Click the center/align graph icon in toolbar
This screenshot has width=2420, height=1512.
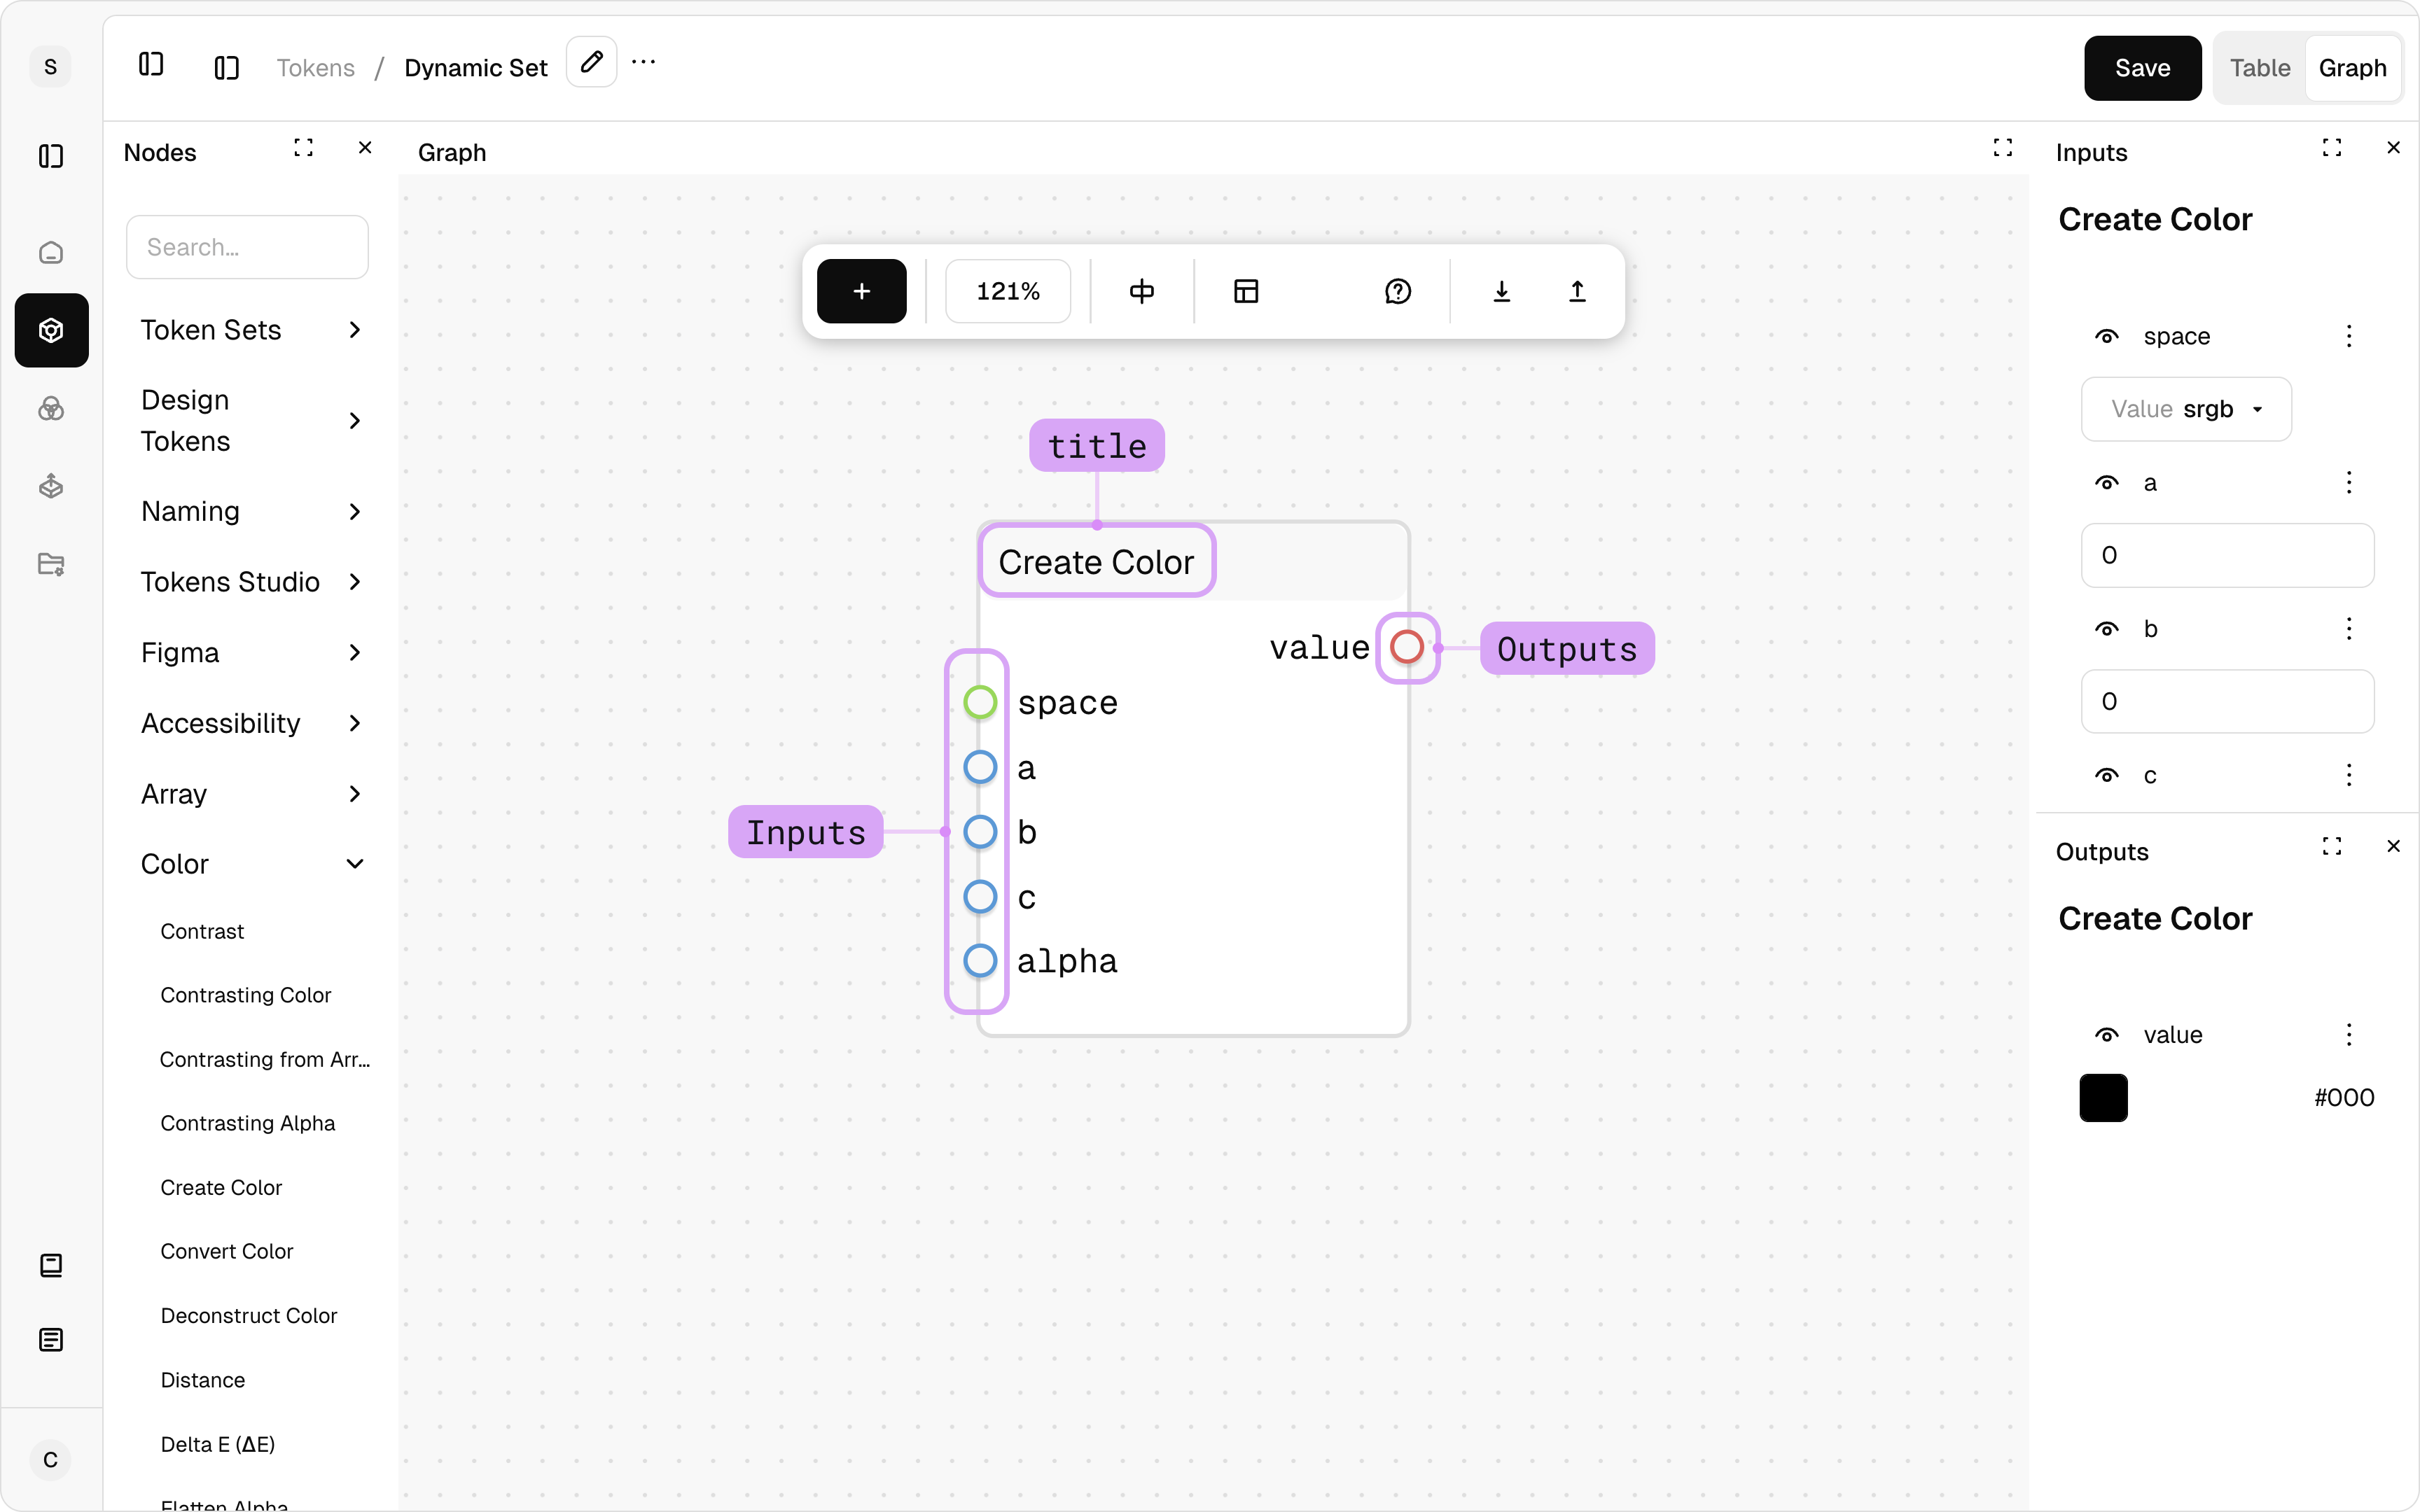[x=1141, y=291]
